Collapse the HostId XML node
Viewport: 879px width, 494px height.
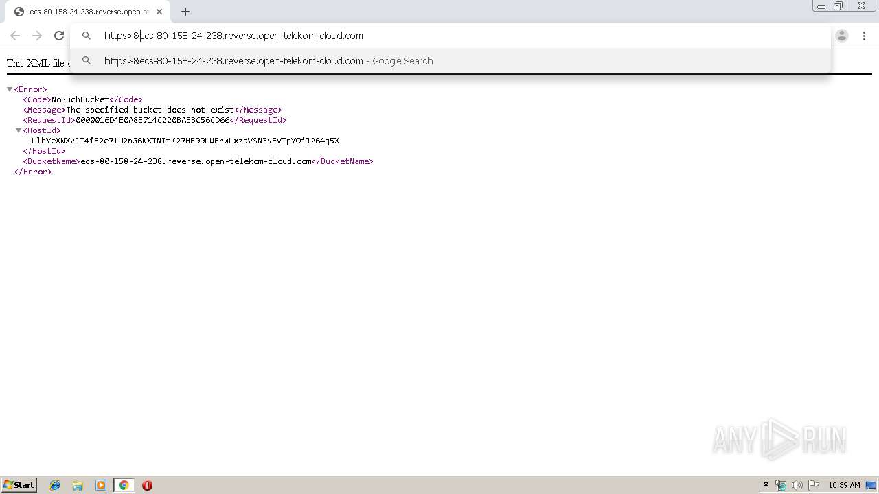[x=19, y=130]
